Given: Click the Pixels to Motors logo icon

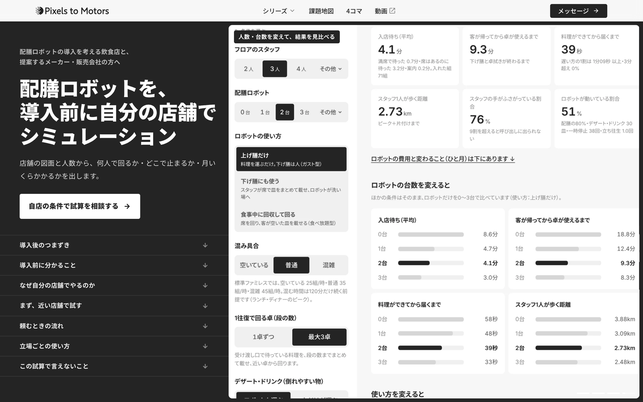Looking at the screenshot, I should (39, 11).
